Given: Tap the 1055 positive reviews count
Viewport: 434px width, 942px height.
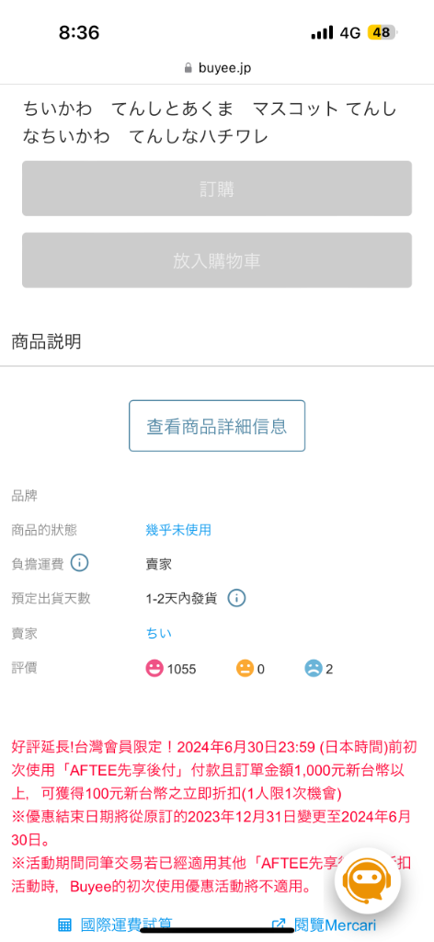Looking at the screenshot, I should click(181, 669).
